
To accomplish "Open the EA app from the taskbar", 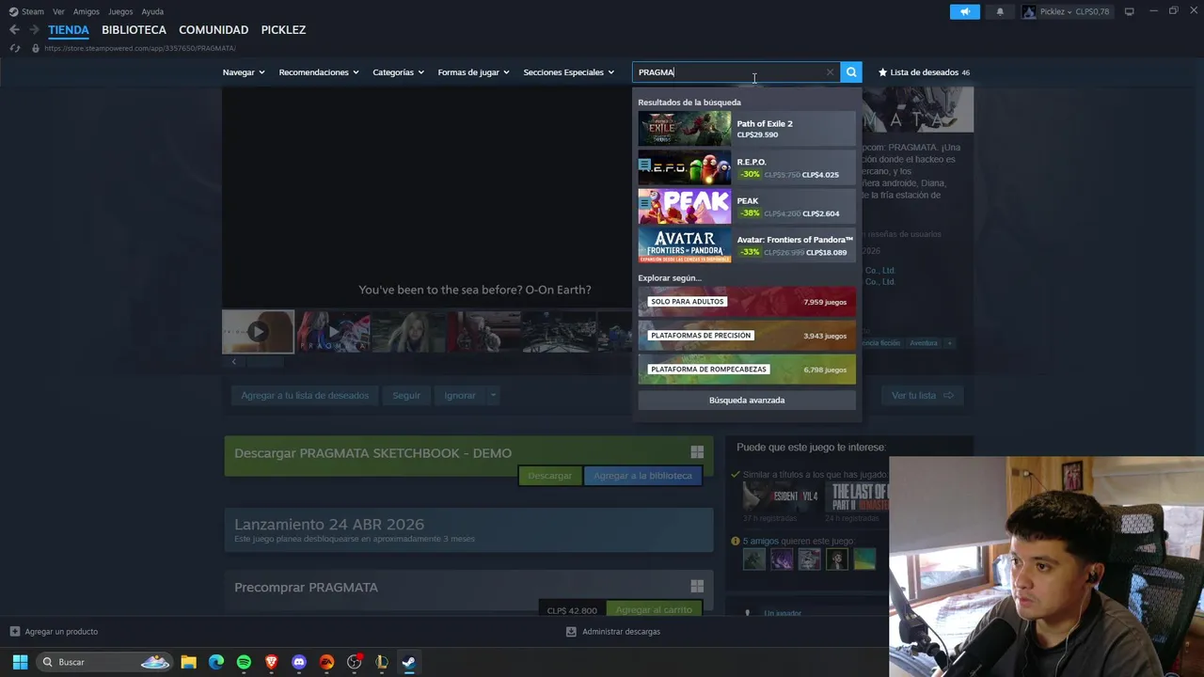I will (326, 662).
